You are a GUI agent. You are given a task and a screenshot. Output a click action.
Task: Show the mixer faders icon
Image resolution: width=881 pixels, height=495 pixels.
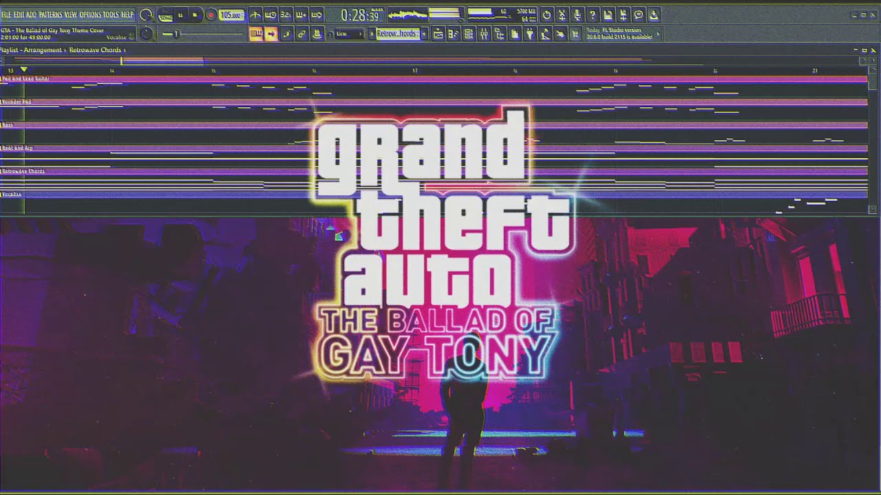[485, 34]
